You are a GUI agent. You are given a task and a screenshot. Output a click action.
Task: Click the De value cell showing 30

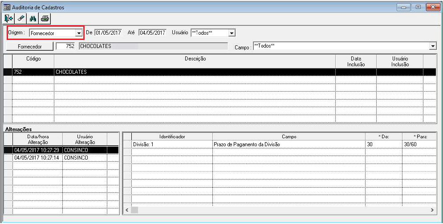click(384, 144)
